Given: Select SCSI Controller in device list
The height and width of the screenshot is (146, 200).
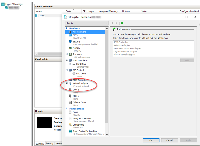Looking at the screenshot, I should point(121,42).
